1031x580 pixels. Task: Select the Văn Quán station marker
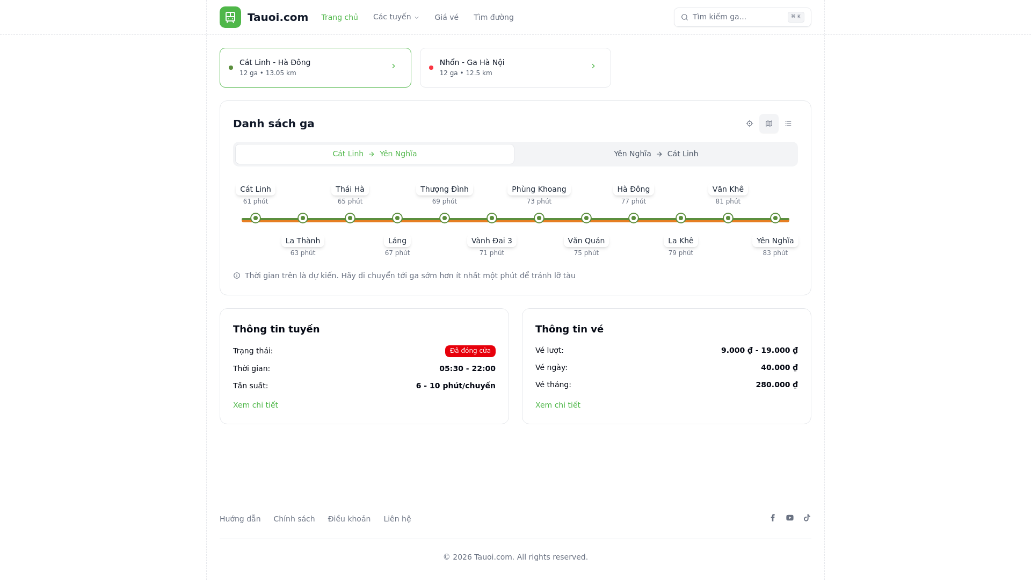[586, 218]
